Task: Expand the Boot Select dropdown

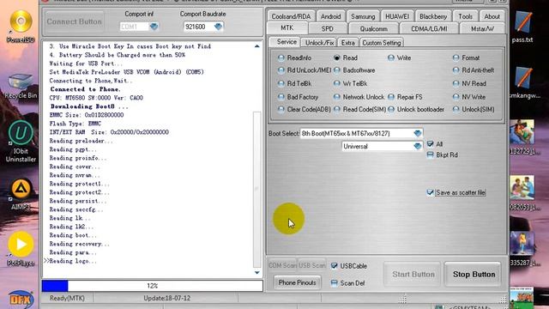Action: [417, 134]
